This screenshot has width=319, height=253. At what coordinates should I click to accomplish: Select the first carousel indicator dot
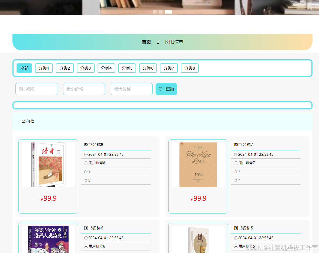pos(154,12)
